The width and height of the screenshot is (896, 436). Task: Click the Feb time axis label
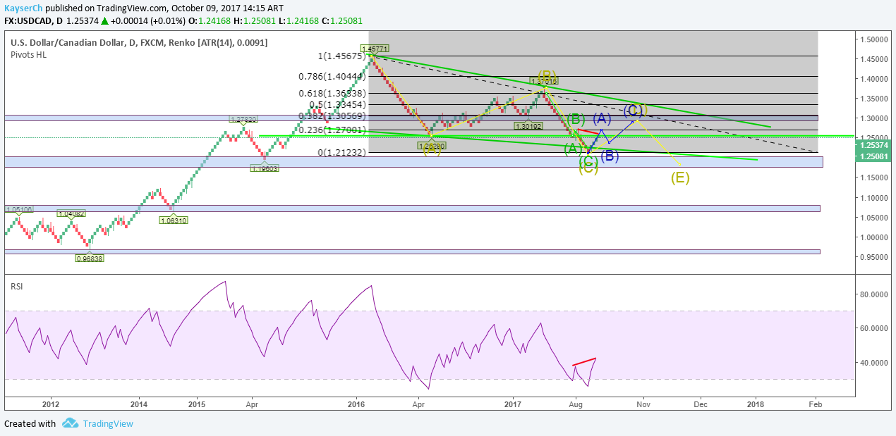pyautogui.click(x=815, y=404)
